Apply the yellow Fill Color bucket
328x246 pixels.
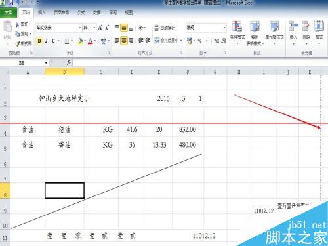[80, 41]
